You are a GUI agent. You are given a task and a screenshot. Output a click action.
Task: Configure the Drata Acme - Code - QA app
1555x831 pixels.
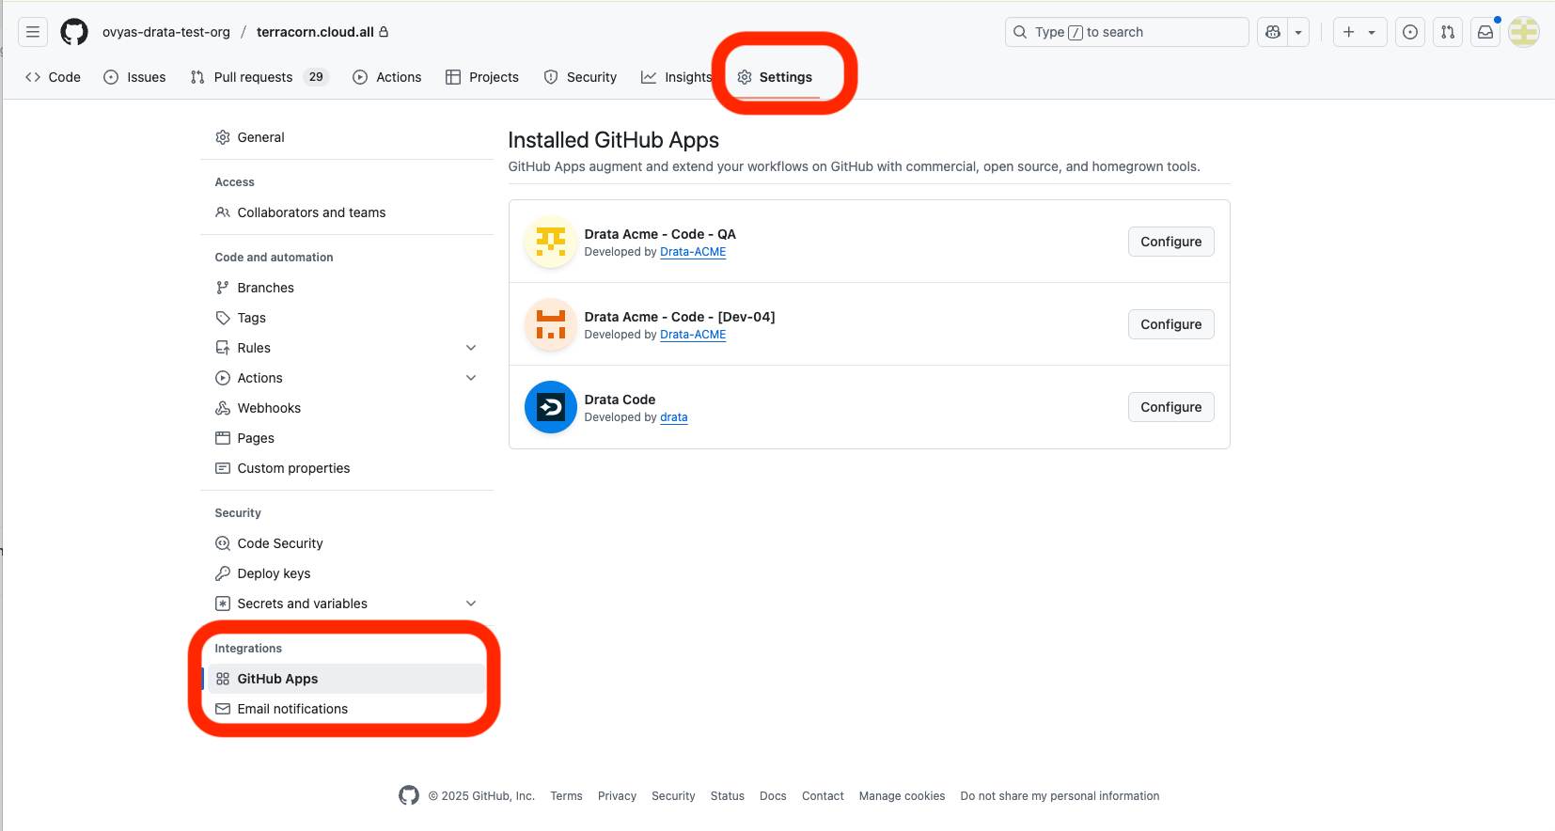(x=1171, y=242)
